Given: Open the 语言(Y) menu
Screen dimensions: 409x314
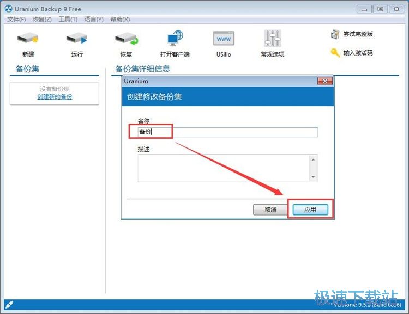Looking at the screenshot, I should click(x=94, y=19).
